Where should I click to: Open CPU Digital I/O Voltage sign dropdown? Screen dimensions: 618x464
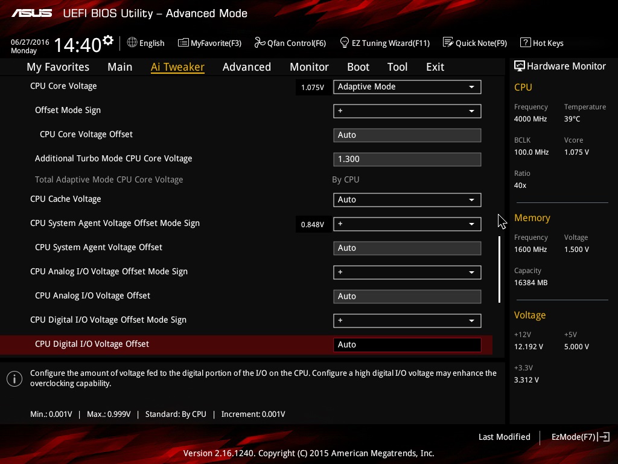coord(407,320)
